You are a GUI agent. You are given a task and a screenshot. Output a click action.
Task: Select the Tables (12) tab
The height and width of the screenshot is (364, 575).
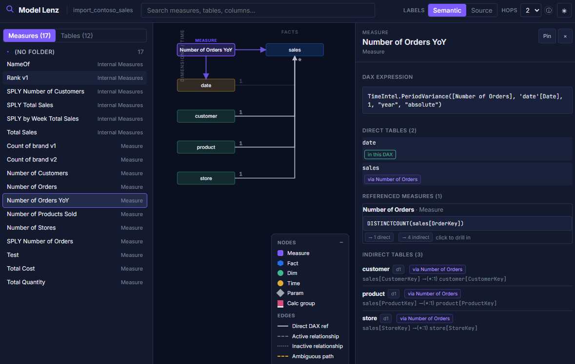coord(77,36)
